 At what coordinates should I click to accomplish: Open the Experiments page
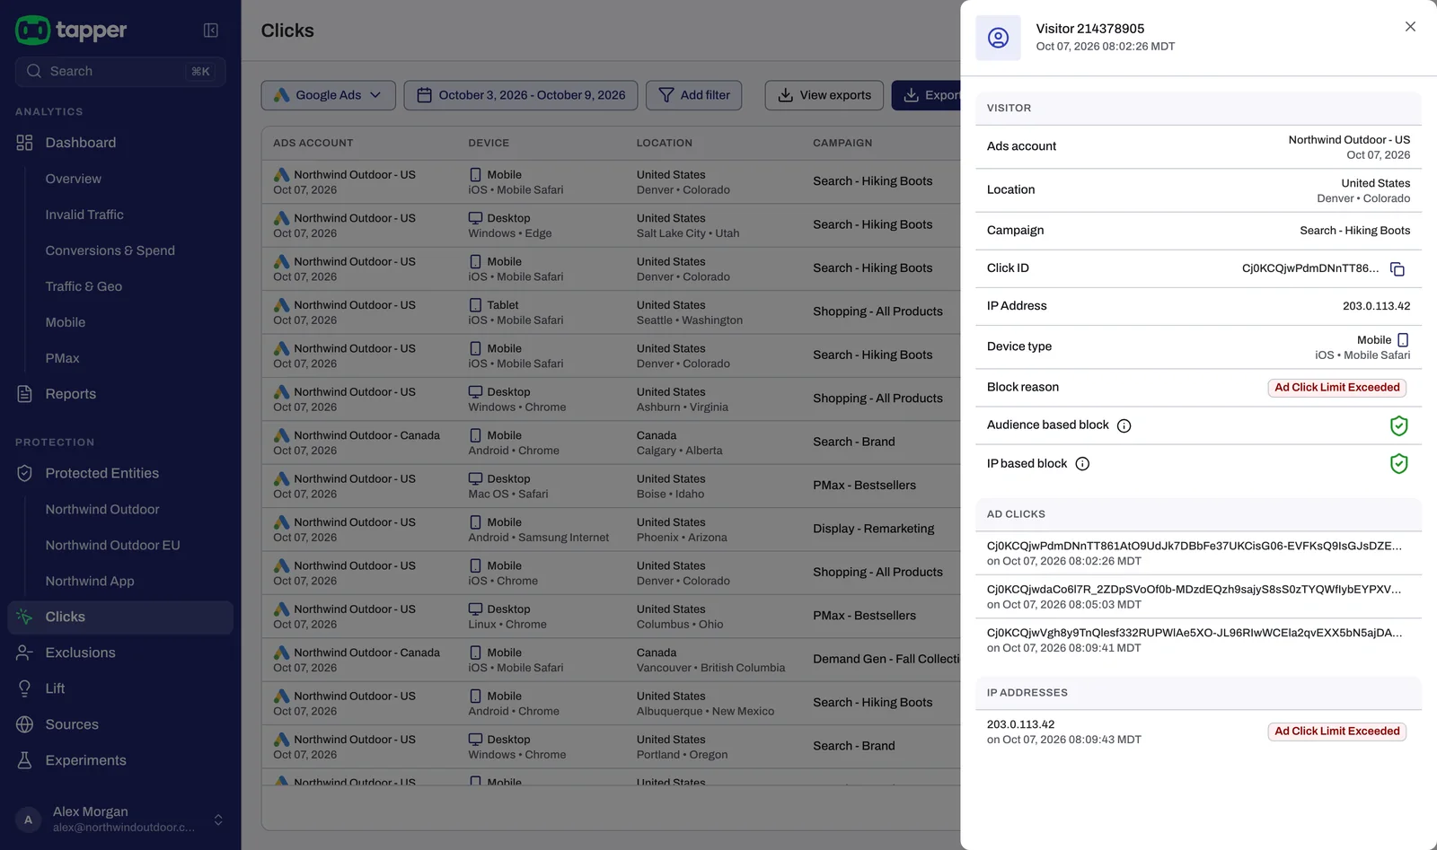coord(86,760)
